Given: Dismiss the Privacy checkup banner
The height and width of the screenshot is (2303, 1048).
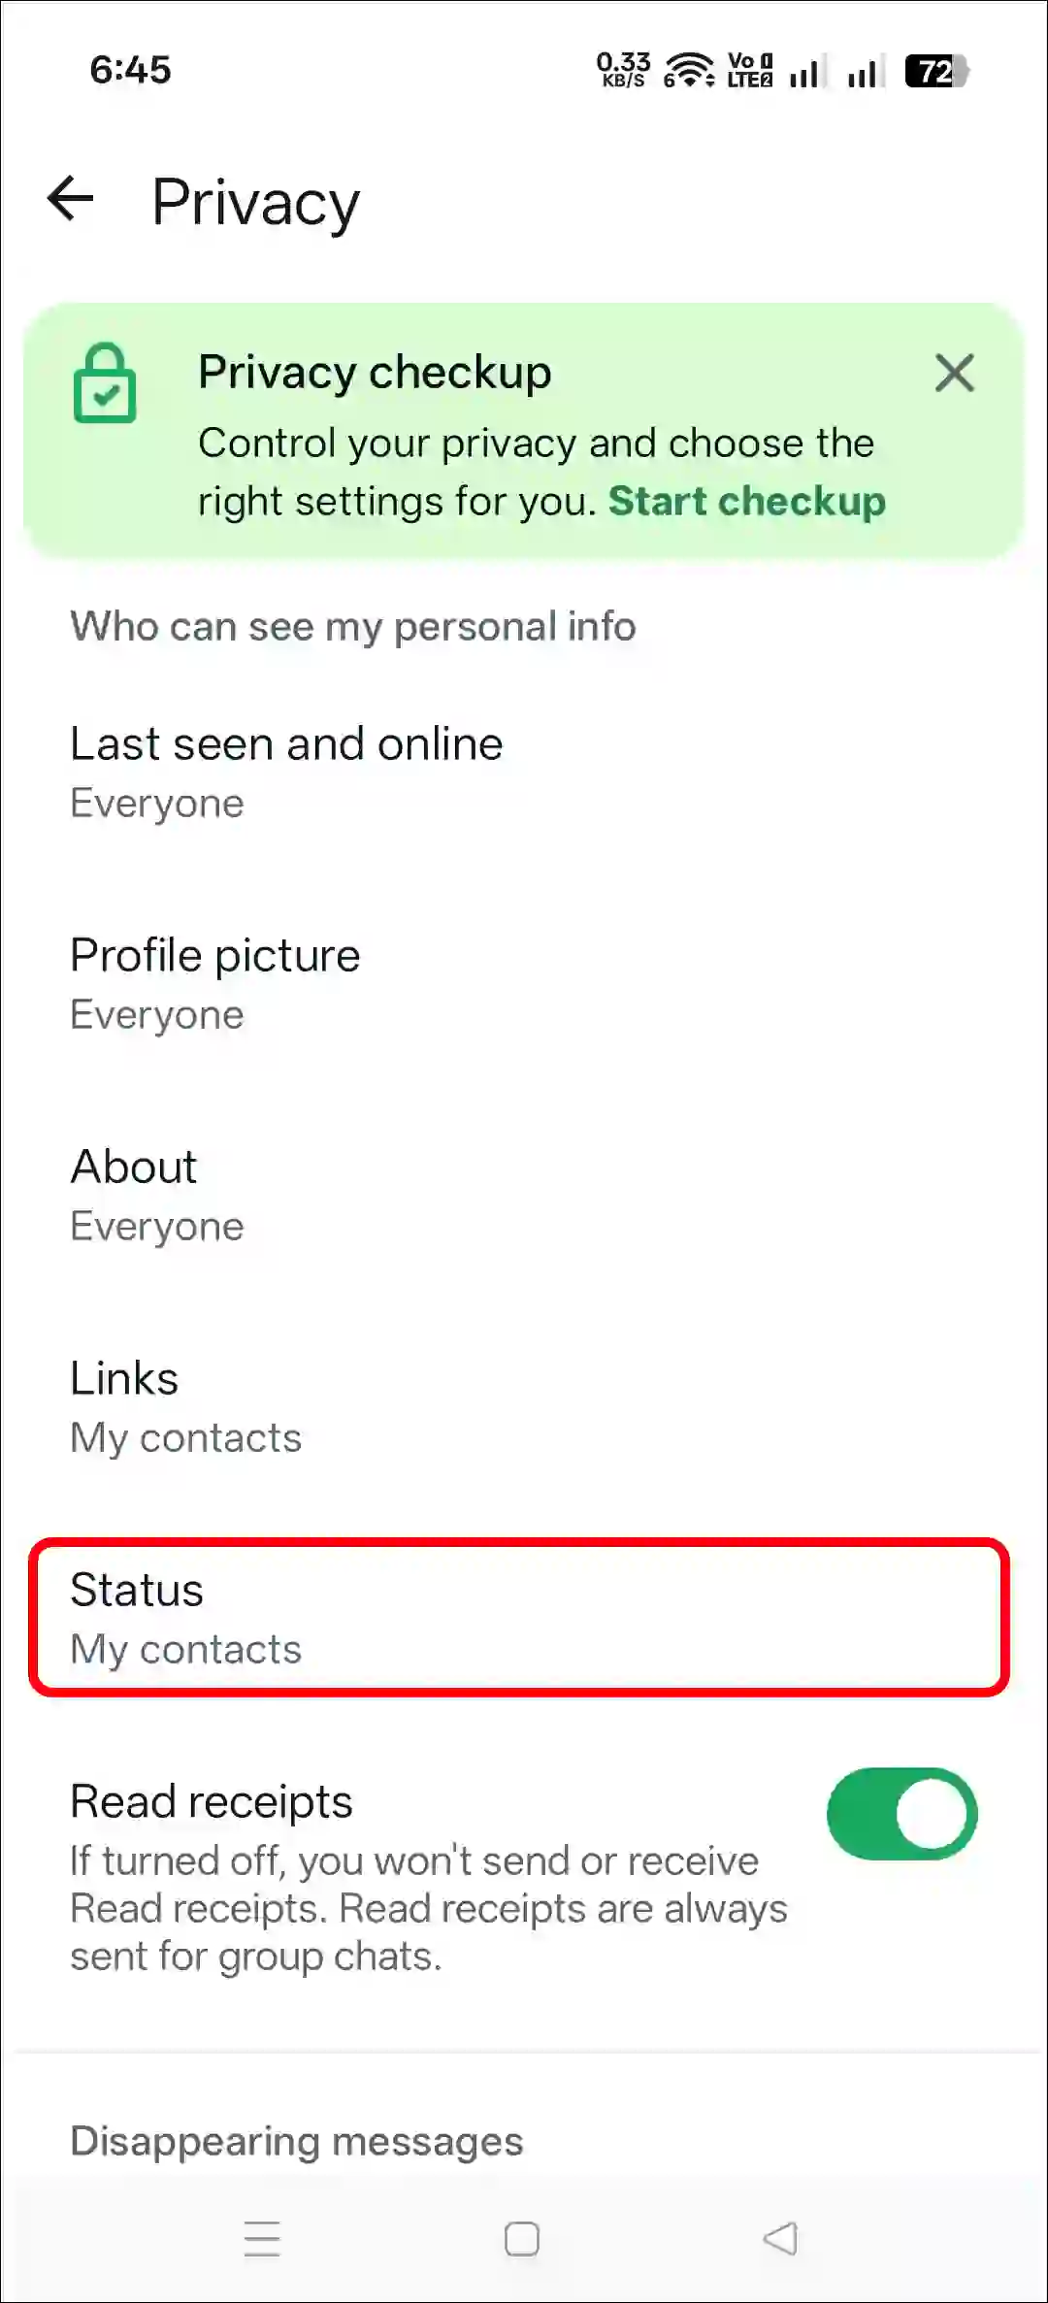Looking at the screenshot, I should (954, 374).
